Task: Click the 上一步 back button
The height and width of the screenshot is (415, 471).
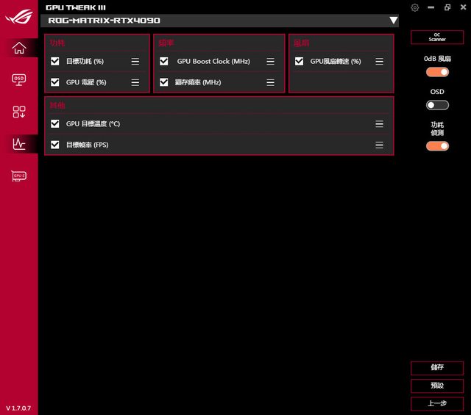Action: coord(437,403)
